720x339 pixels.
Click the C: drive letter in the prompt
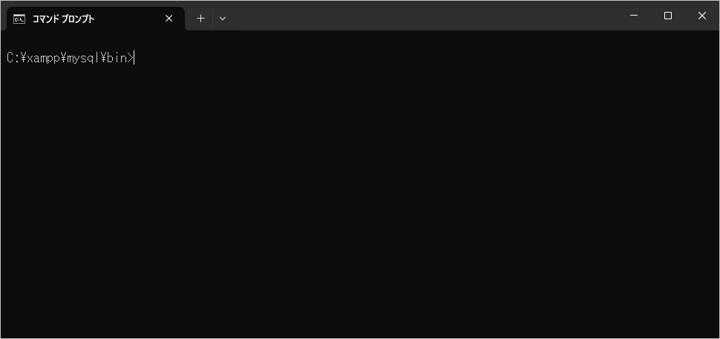pos(13,58)
